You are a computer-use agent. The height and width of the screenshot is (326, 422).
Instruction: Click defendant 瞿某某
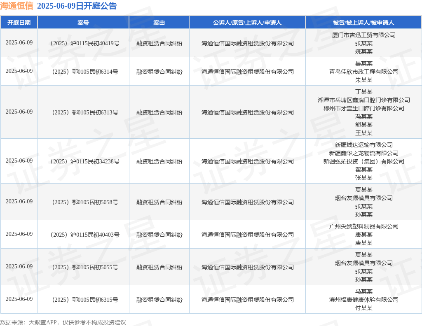click(364, 170)
